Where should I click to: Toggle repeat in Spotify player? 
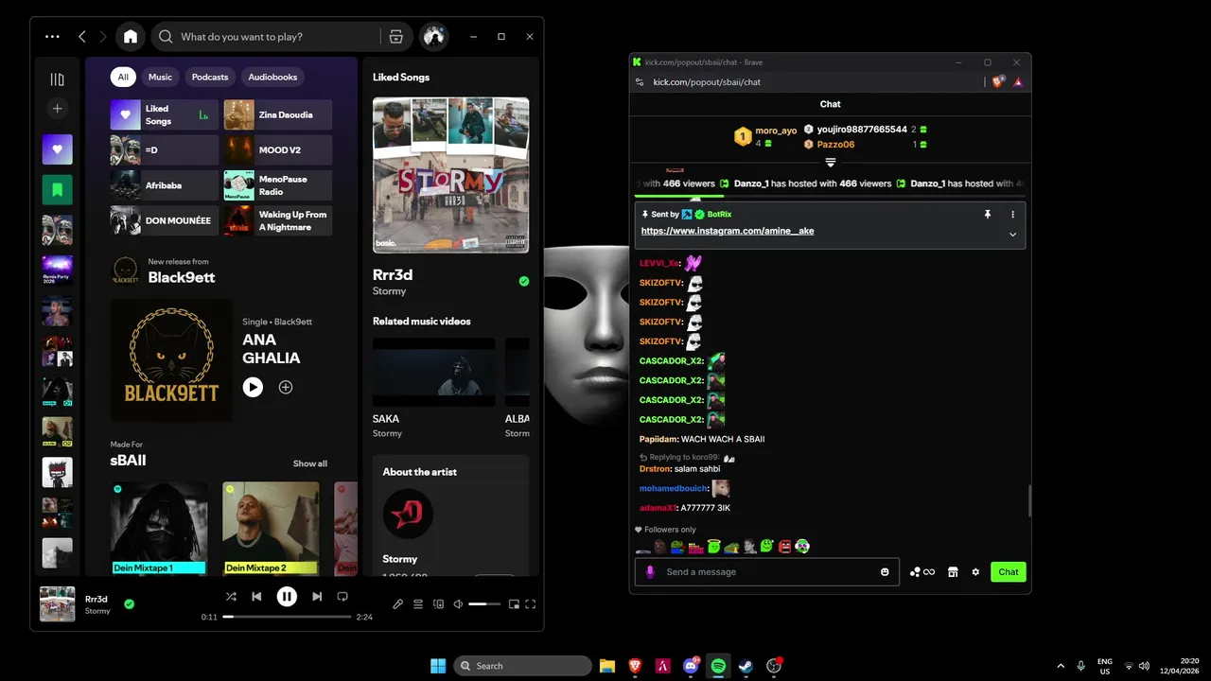point(342,597)
